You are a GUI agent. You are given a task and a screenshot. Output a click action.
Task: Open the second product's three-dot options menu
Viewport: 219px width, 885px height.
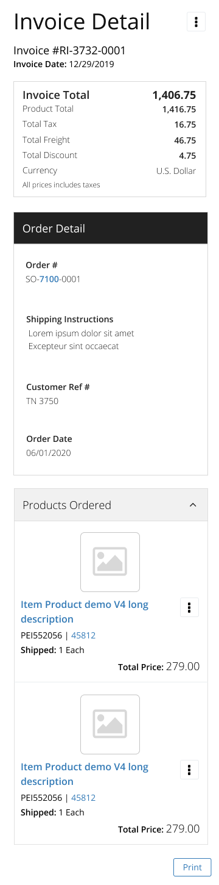click(189, 770)
